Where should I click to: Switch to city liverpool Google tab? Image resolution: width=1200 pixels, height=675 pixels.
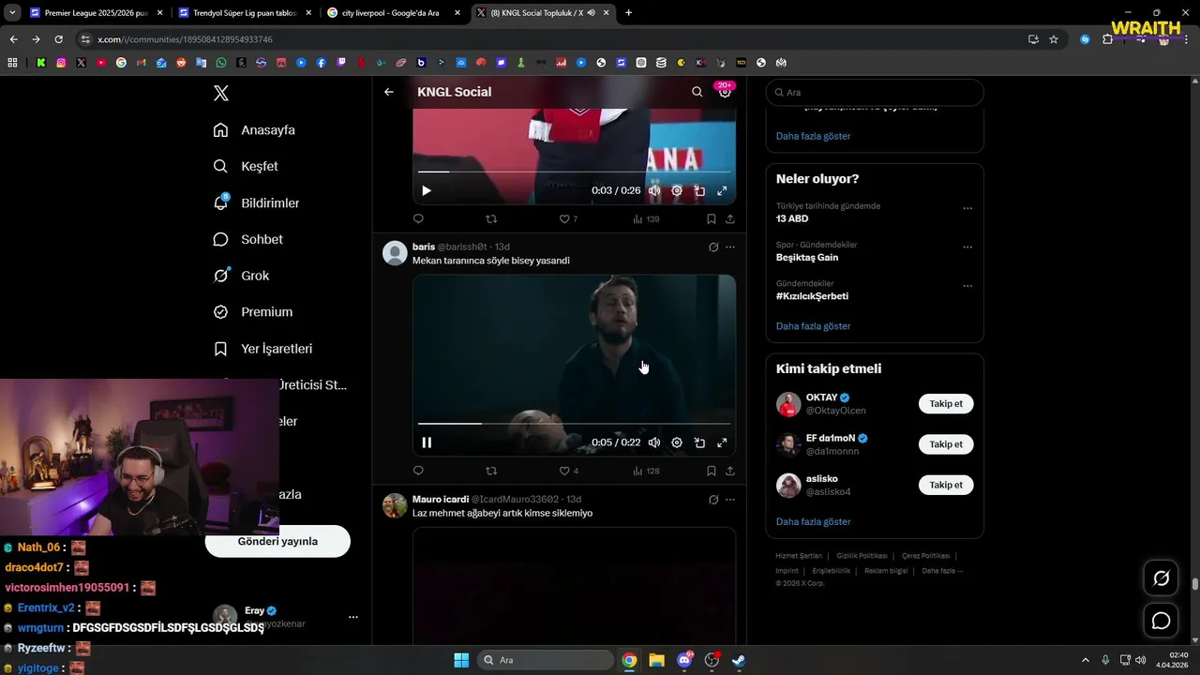pyautogui.click(x=393, y=13)
